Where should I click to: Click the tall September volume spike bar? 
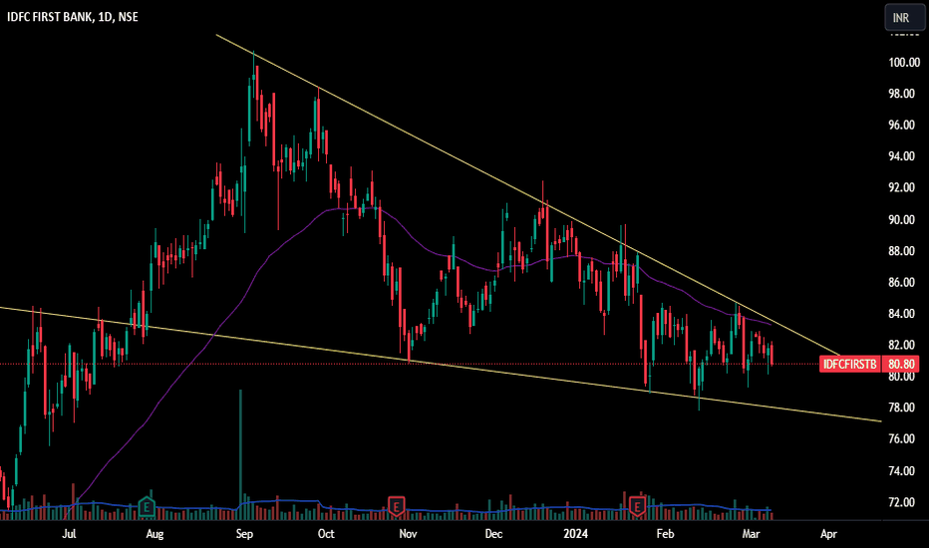(240, 454)
